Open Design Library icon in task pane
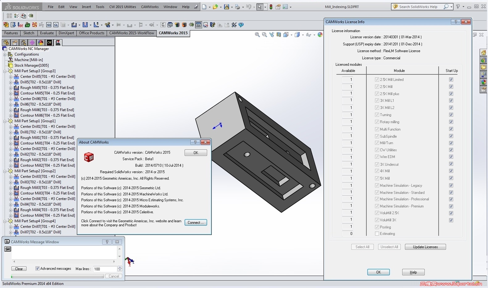 tap(483, 60)
